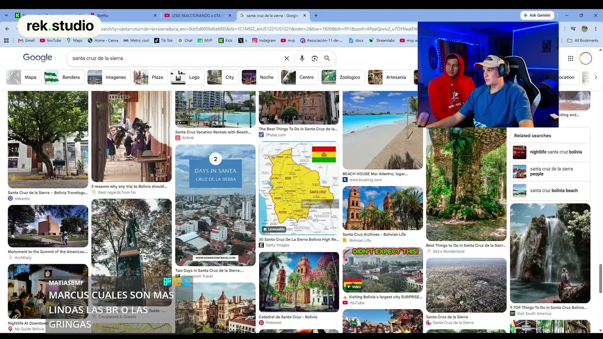This screenshot has width=603, height=339.
Task: Select the Noche filter chip
Action: pos(259,77)
